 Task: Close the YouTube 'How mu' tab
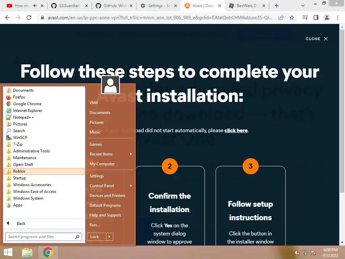tap(42, 6)
